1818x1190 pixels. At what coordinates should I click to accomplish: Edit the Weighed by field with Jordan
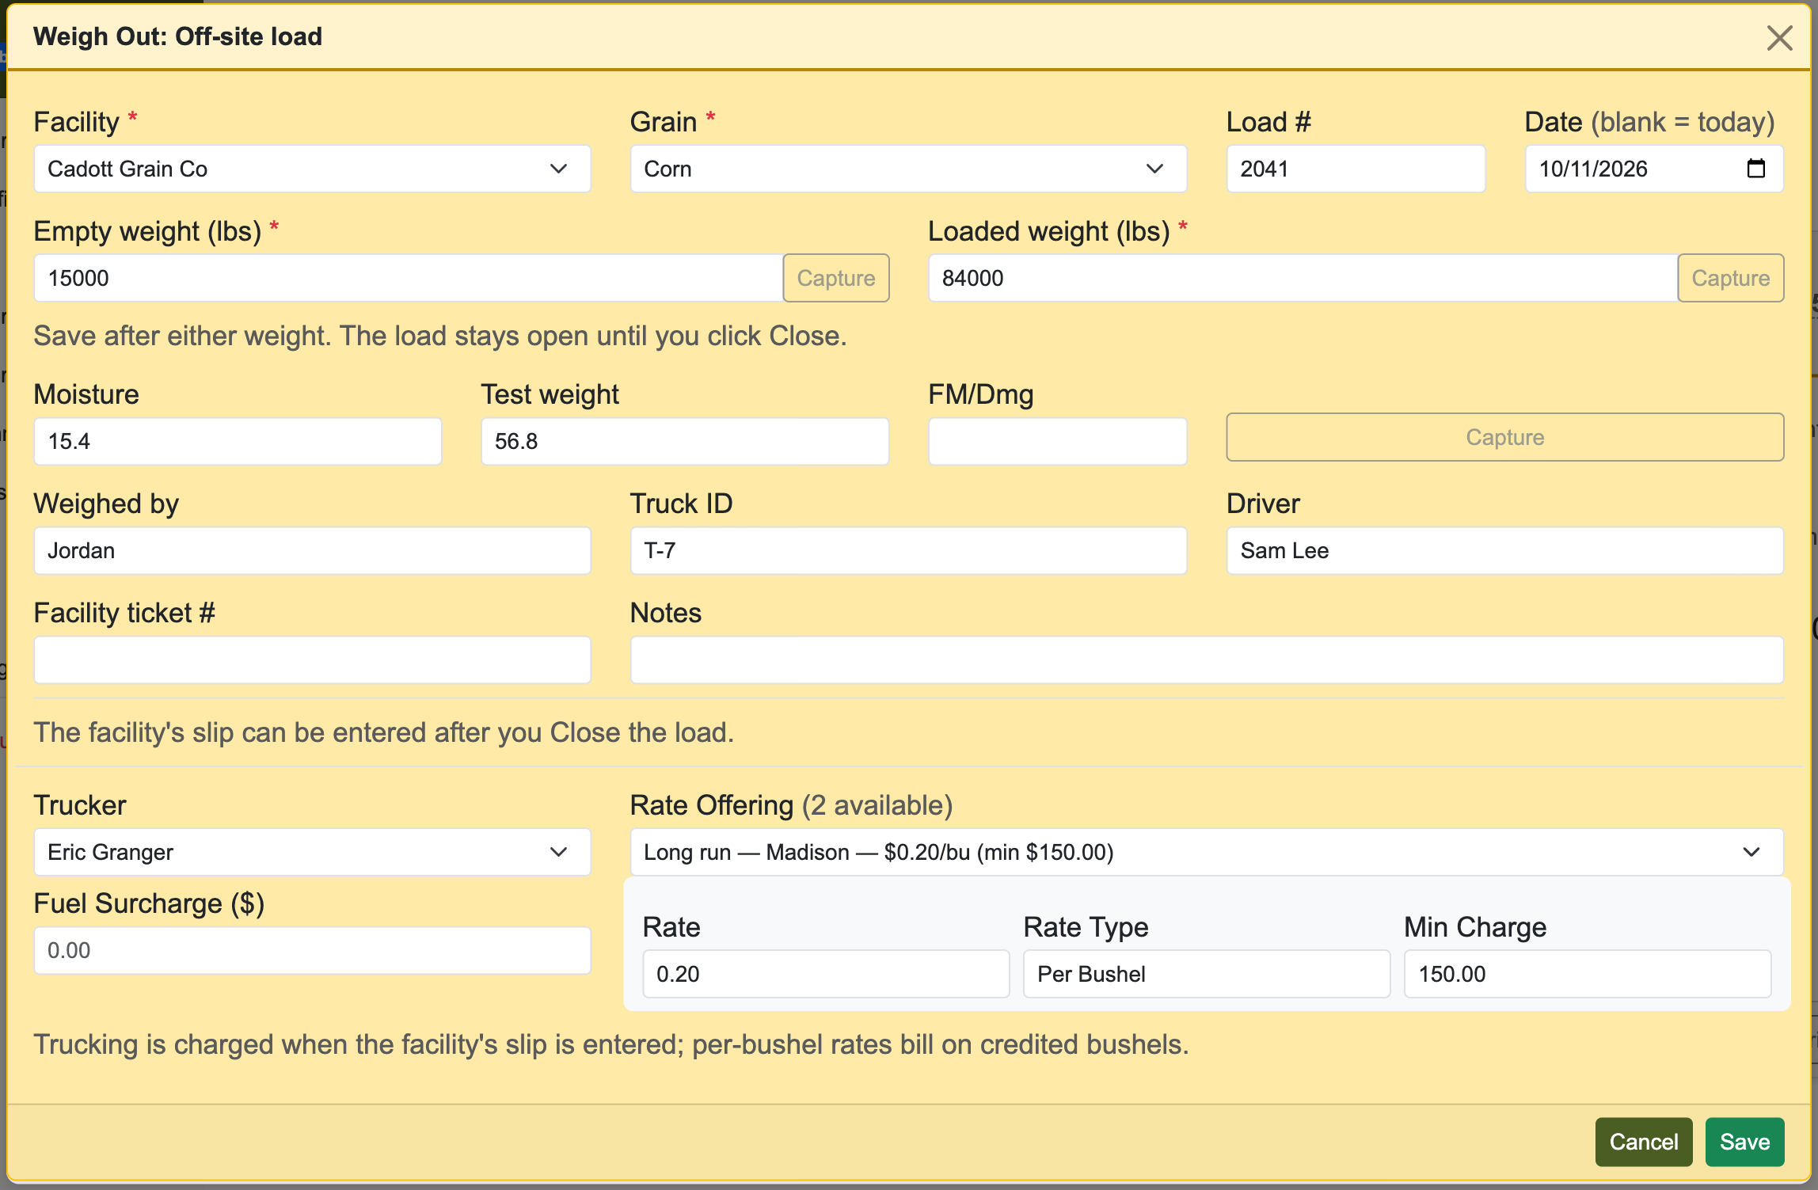(312, 550)
